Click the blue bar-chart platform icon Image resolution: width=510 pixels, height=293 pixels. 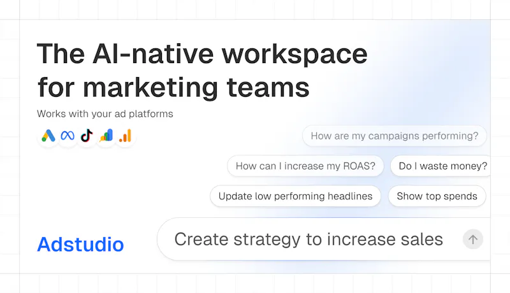(106, 136)
